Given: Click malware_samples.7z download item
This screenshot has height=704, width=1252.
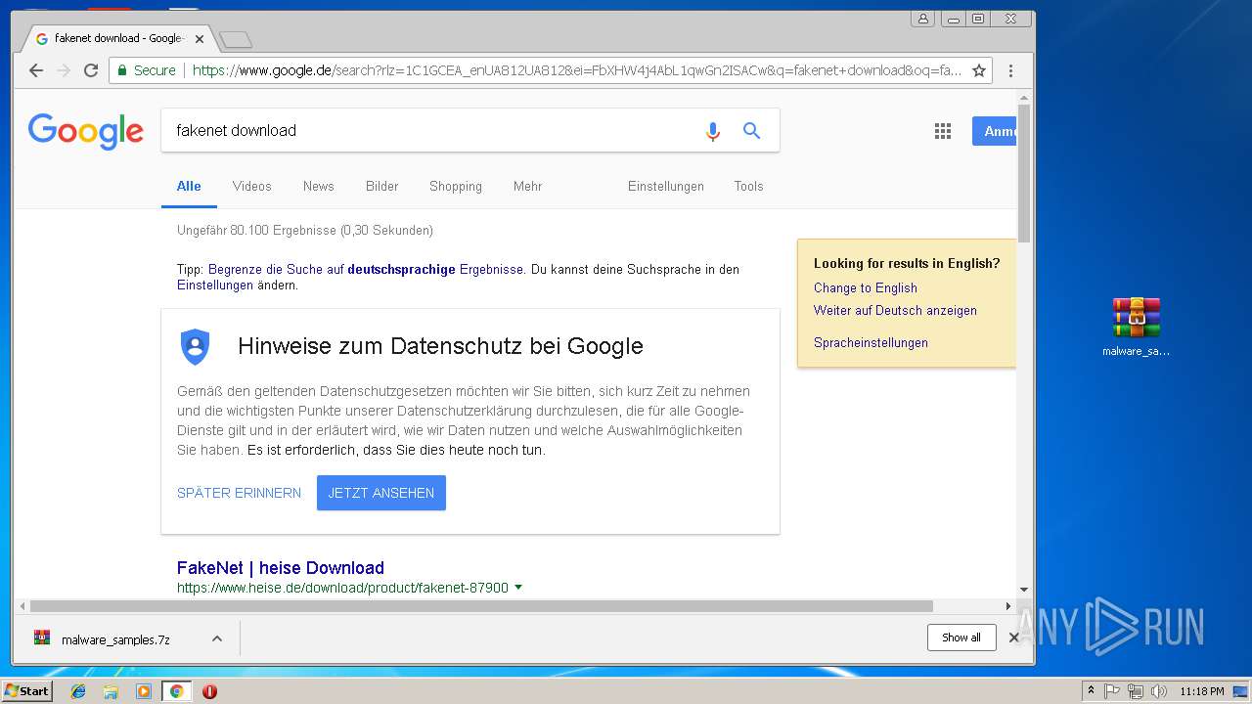Looking at the screenshot, I should (115, 639).
